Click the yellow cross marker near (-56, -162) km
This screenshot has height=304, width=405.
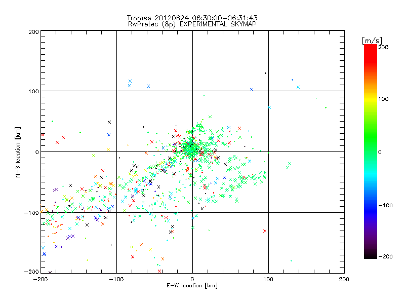150,250
